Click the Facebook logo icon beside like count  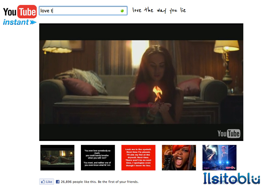(58, 182)
